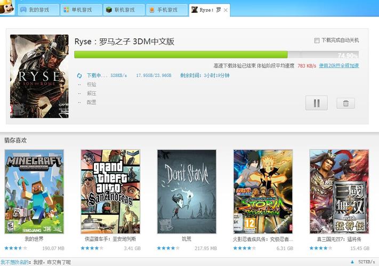Switch to the 单机游戏 tab
379x266 pixels.
[x=81, y=10]
